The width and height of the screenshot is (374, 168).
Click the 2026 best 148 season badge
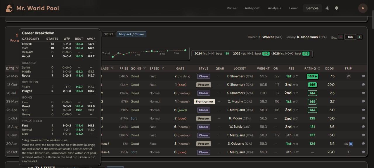click(306, 53)
